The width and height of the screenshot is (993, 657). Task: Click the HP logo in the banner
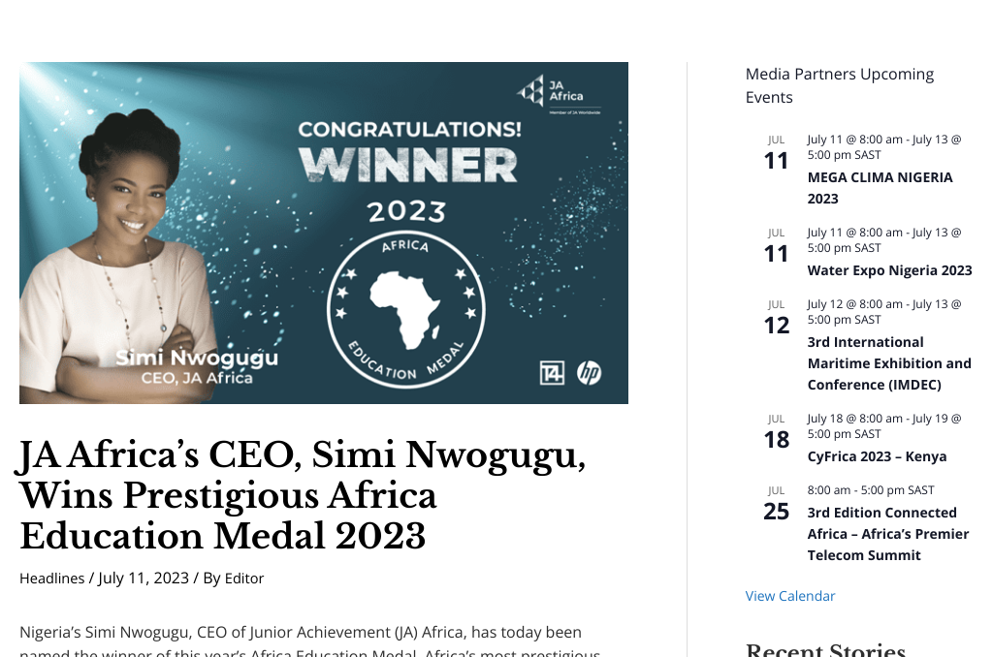click(589, 372)
